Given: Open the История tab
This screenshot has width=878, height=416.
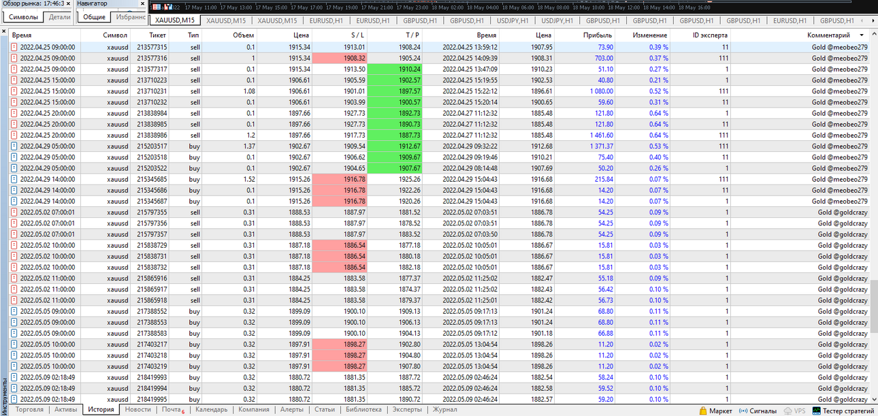Looking at the screenshot, I should pos(101,410).
